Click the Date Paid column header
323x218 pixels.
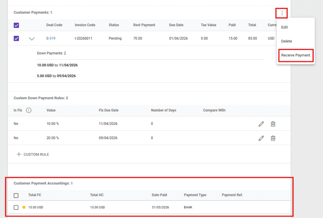(159, 195)
